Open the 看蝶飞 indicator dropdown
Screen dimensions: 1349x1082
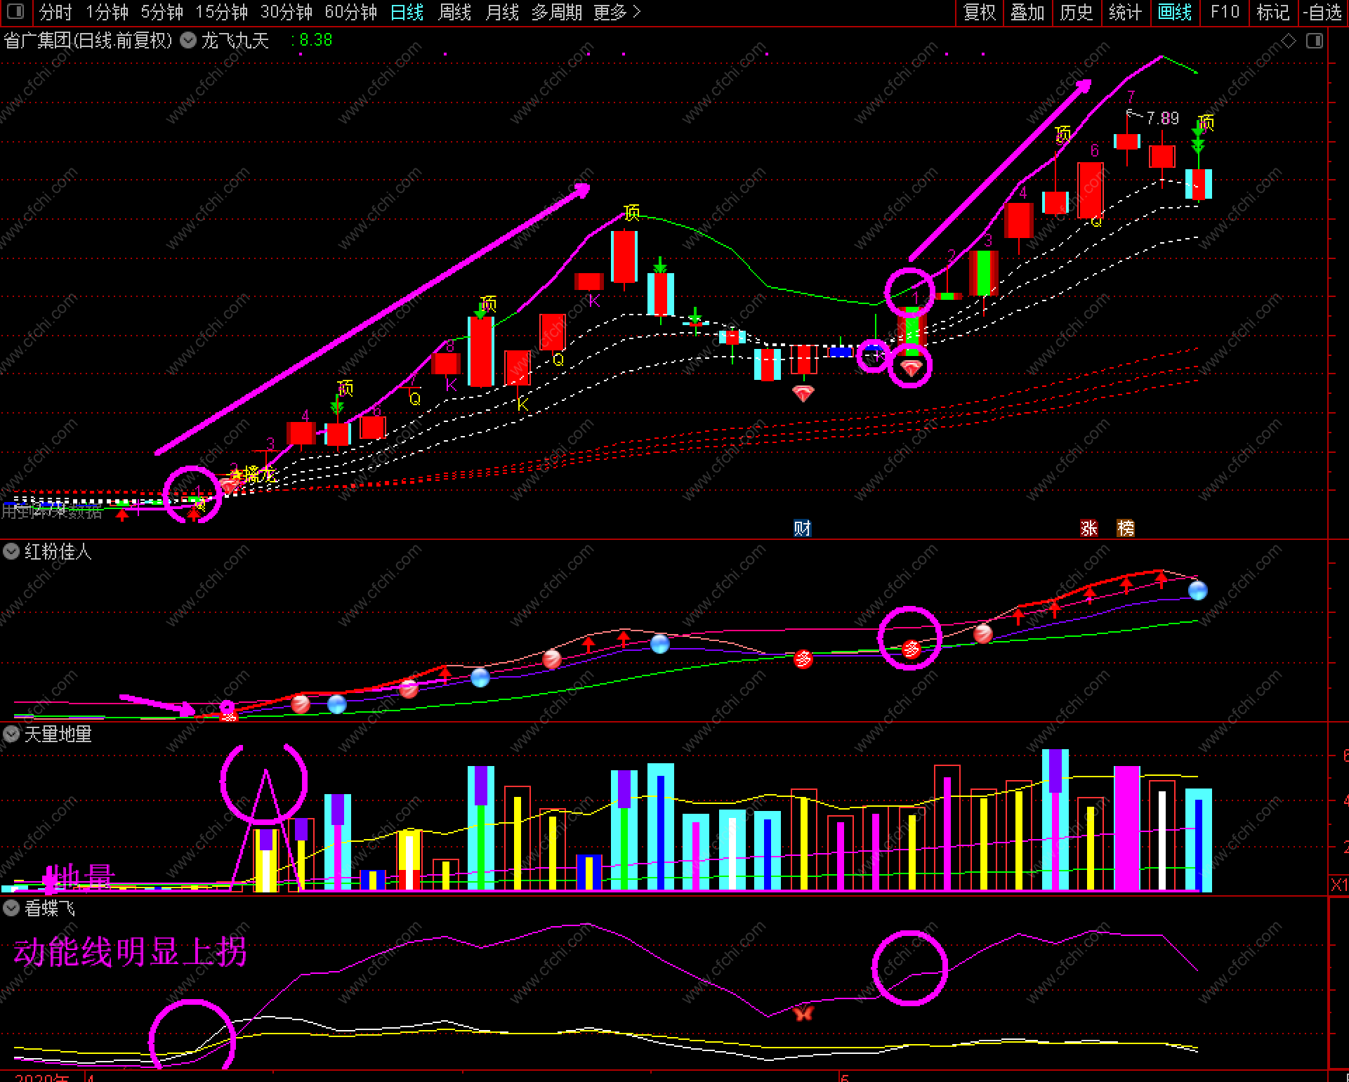11,908
